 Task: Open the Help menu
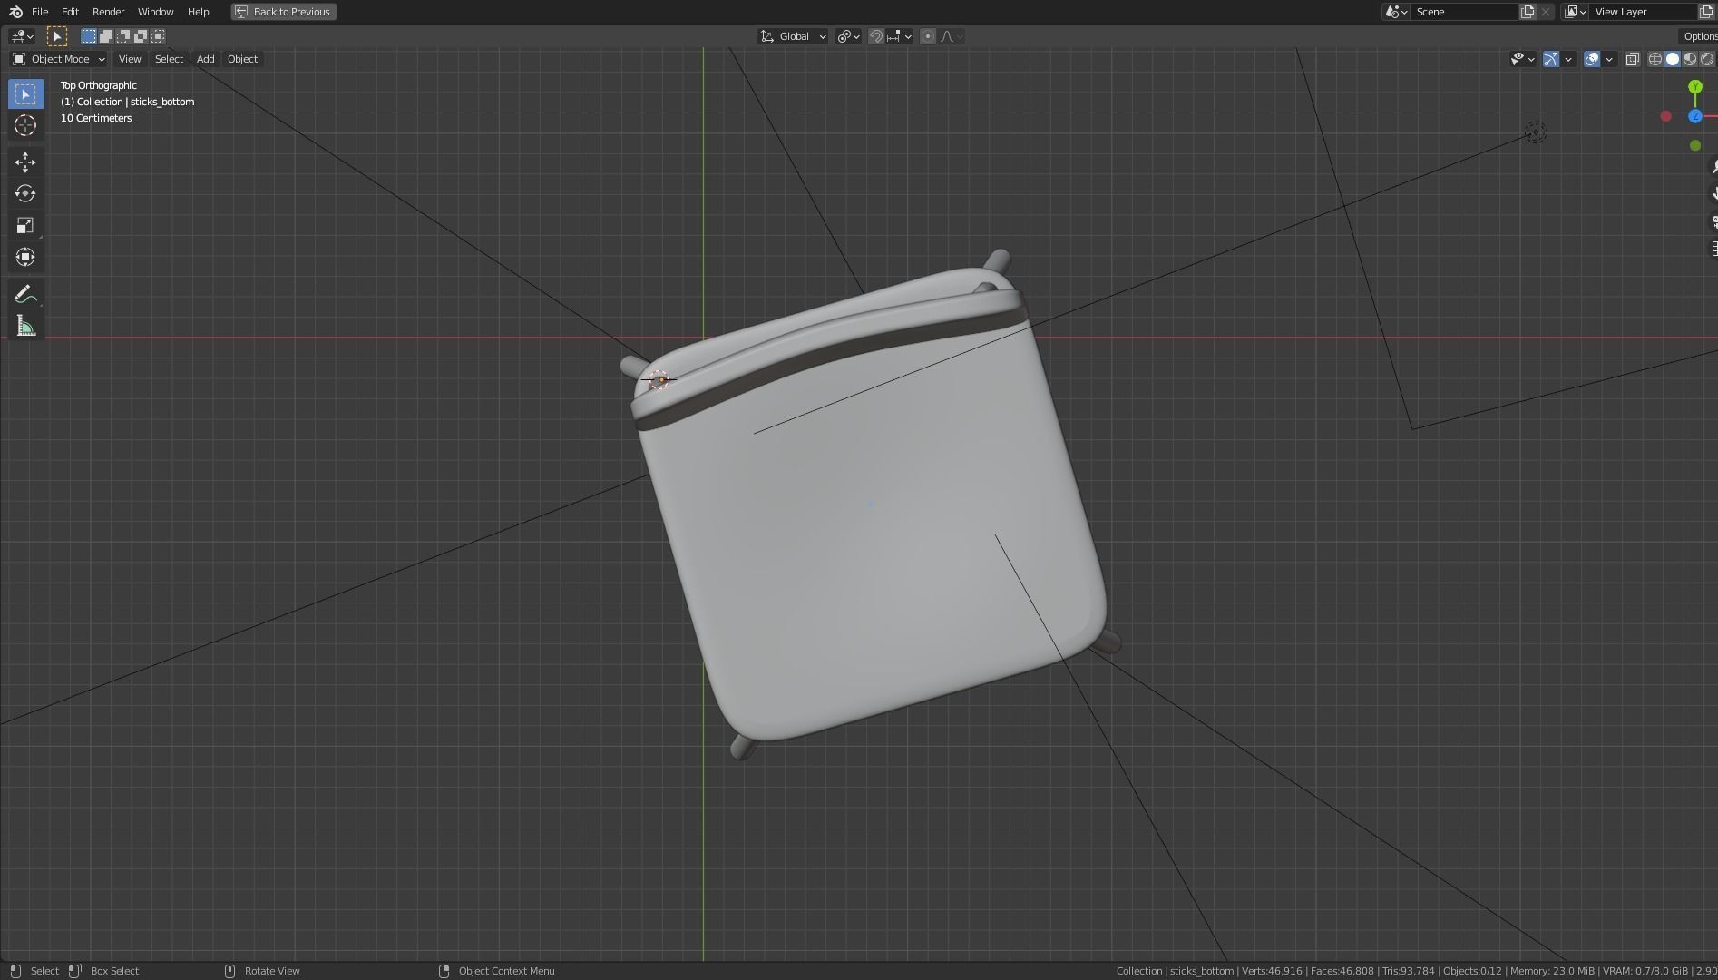click(198, 12)
